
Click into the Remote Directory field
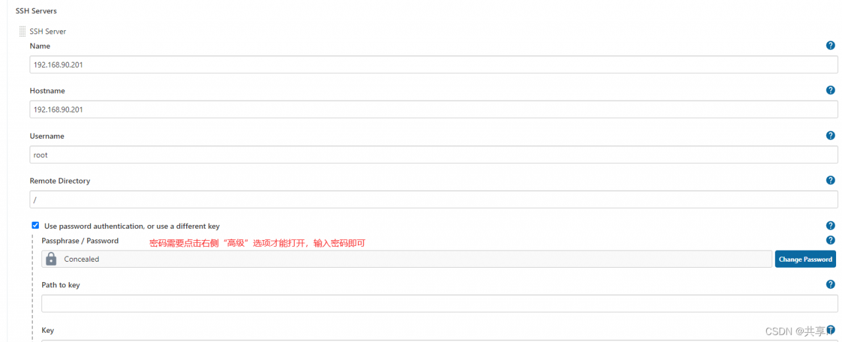[433, 199]
